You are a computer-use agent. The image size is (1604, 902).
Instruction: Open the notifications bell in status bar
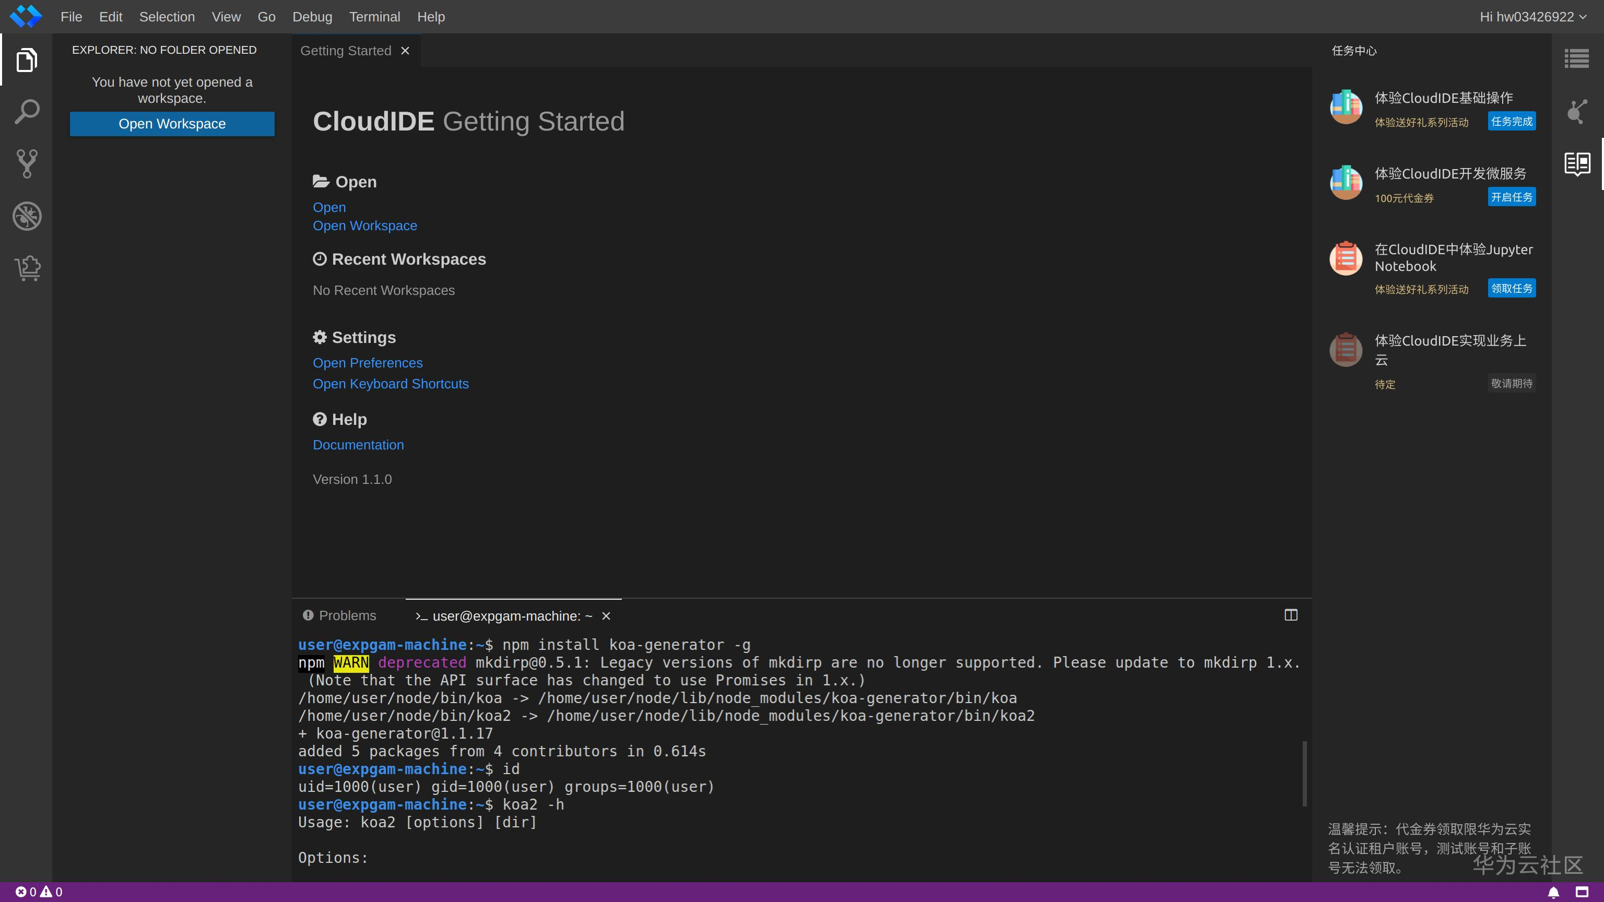coord(1553,892)
